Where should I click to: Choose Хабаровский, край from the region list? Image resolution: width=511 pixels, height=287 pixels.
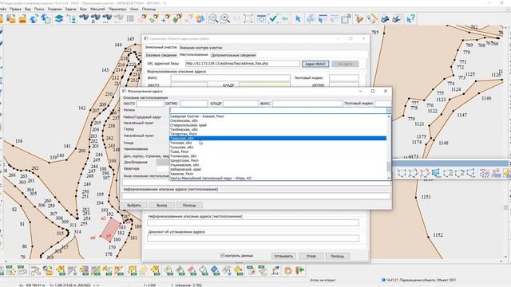278,169
